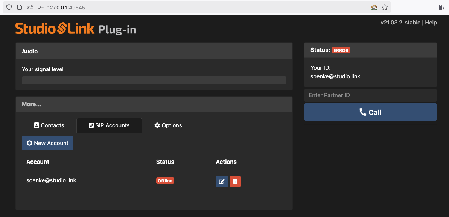Click the house extension icon in address bar

pos(374,7)
